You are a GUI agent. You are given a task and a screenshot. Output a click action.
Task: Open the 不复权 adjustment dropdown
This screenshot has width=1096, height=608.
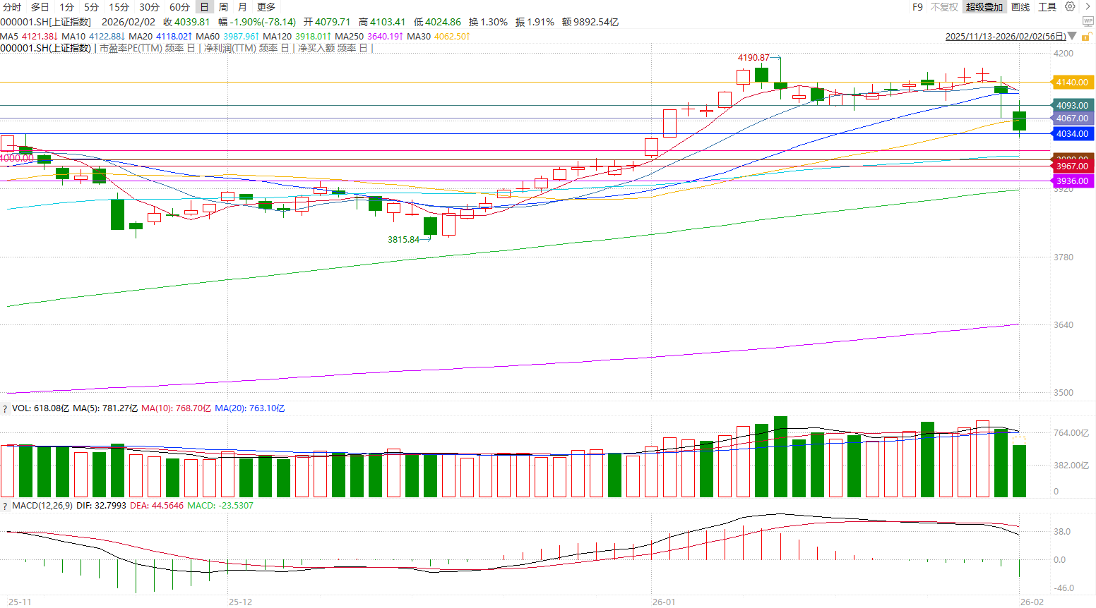click(x=944, y=7)
